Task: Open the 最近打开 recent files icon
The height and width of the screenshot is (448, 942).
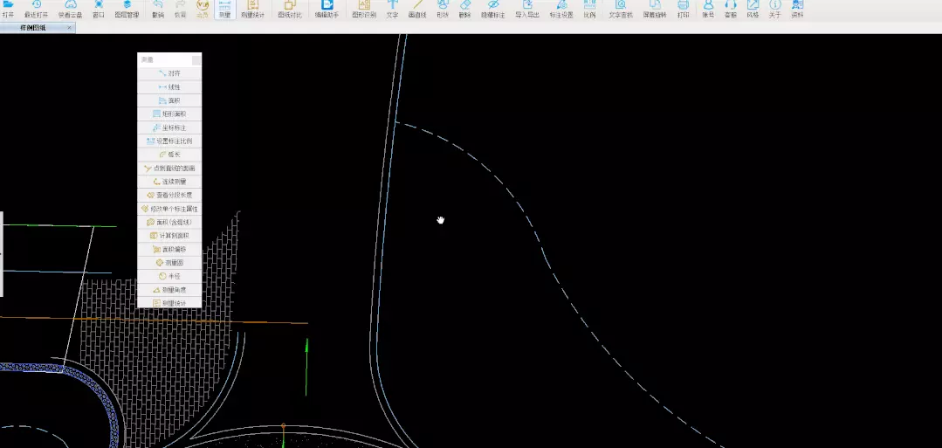Action: [36, 9]
